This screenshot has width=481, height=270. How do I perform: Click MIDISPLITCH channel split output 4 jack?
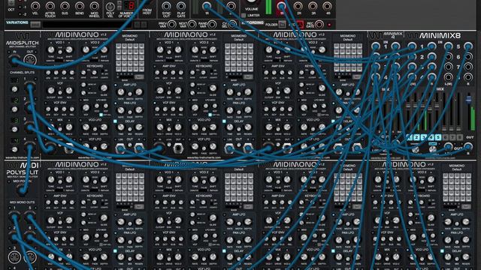pyautogui.click(x=30, y=148)
